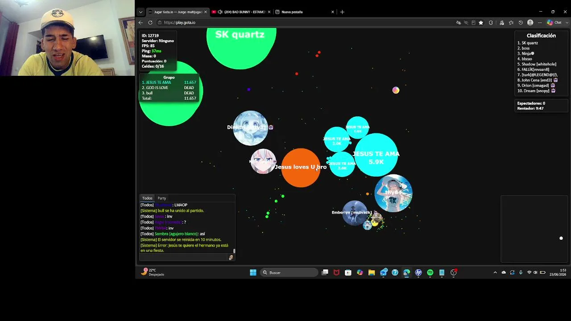
Task: Open the browser extensions icon
Action: [491, 22]
